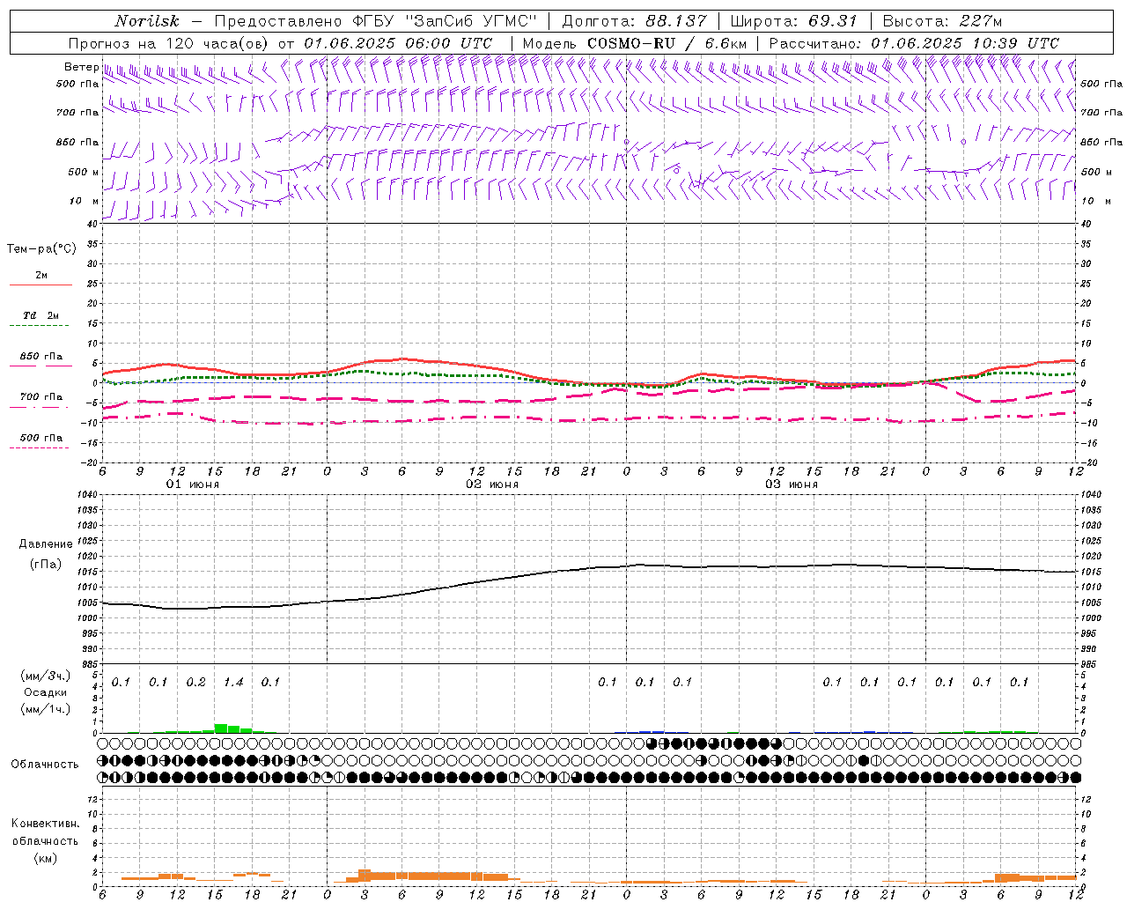Click the (мм/1ч.) precipitation unit label

45,709
